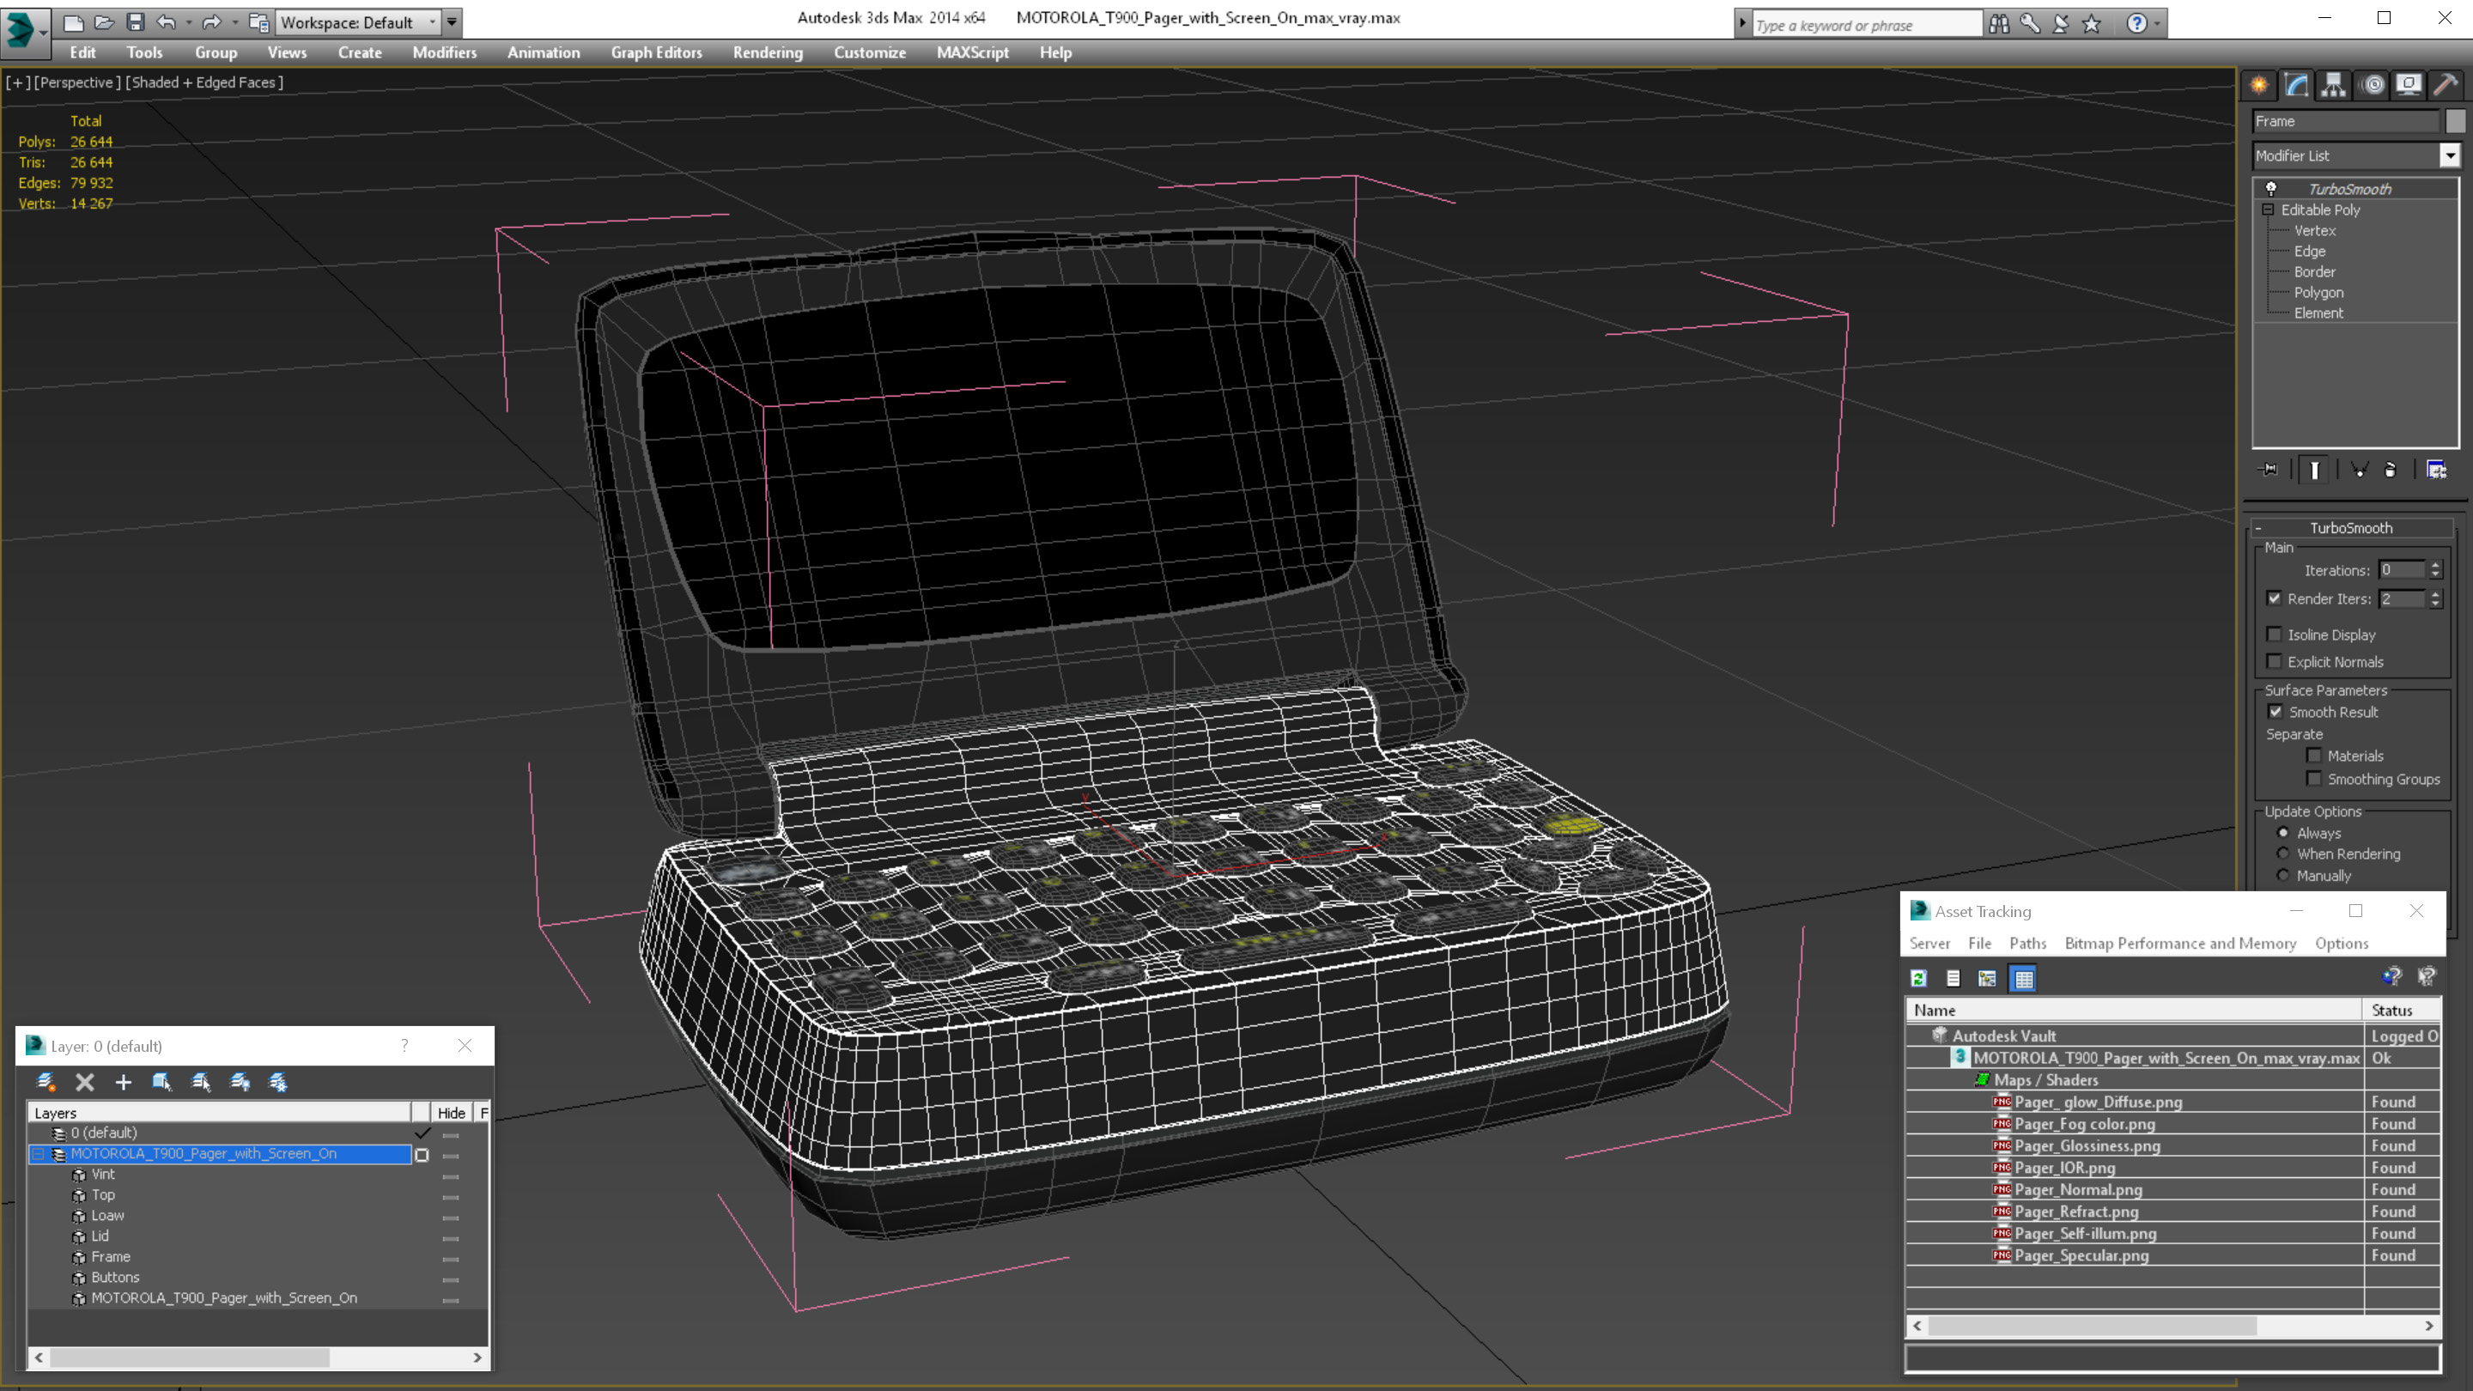This screenshot has width=2473, height=1391.
Task: Click the Perspective viewport label
Action: click(78, 82)
